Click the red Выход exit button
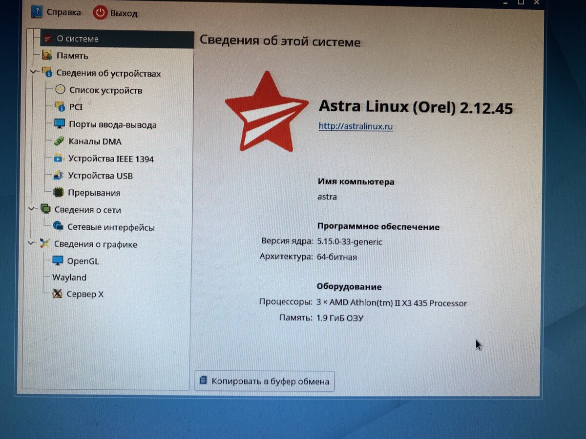 point(115,13)
